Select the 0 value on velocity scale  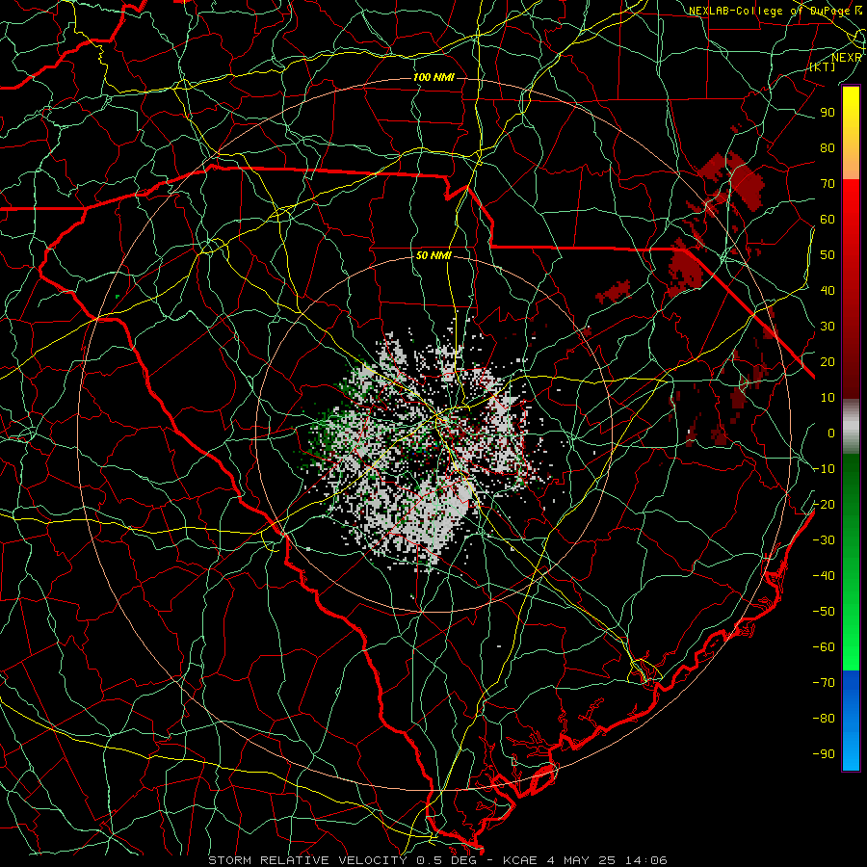831,433
